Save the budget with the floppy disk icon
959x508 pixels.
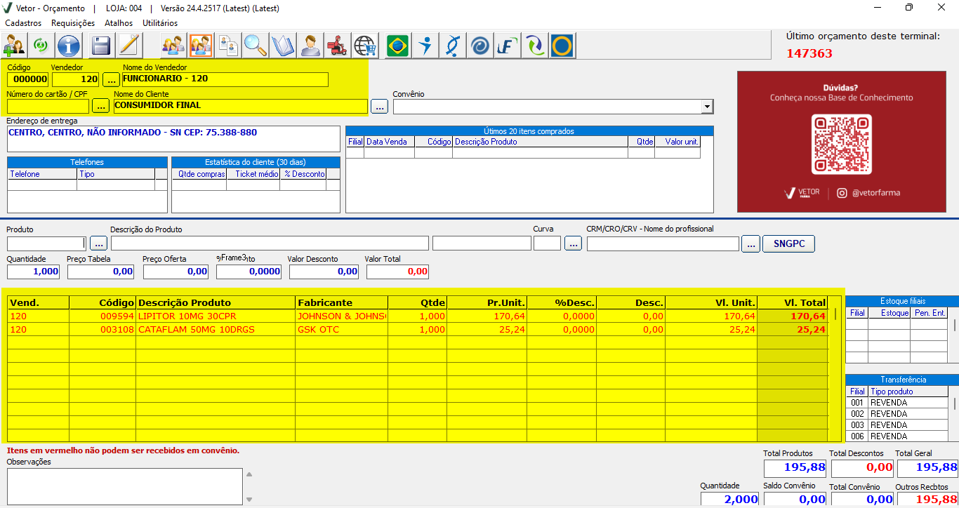(102, 46)
